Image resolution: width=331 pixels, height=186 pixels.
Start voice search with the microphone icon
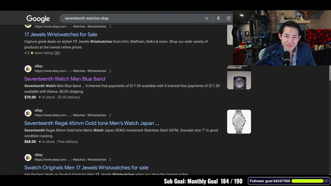click(x=218, y=18)
